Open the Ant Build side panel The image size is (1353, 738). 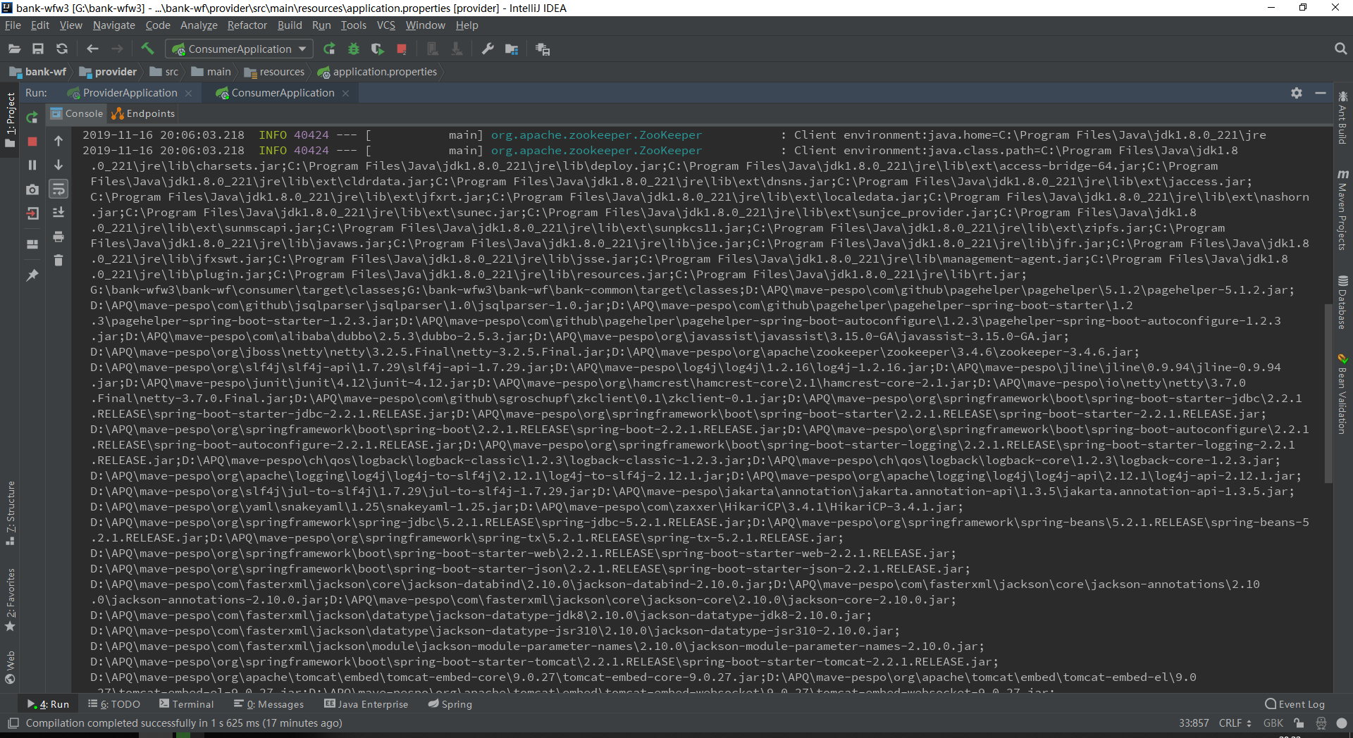click(x=1342, y=118)
